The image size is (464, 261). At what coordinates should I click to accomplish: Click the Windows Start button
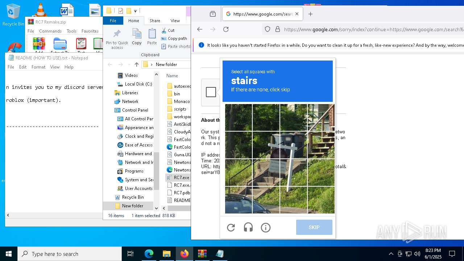pyautogui.click(x=9, y=254)
